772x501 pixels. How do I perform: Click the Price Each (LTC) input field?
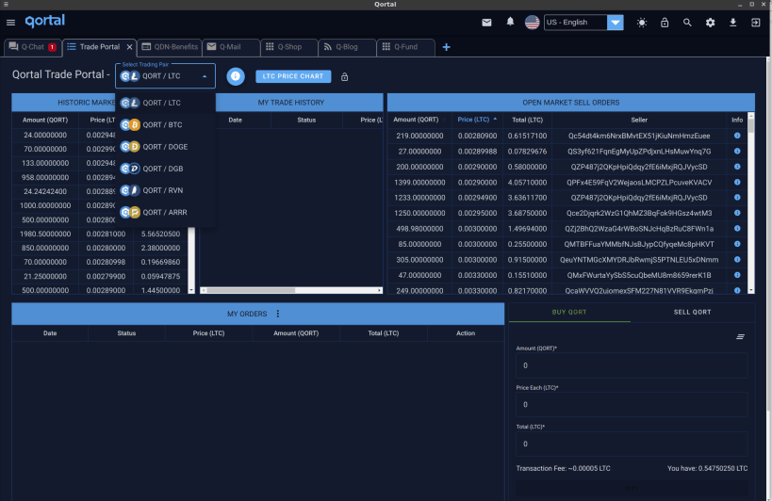click(632, 405)
